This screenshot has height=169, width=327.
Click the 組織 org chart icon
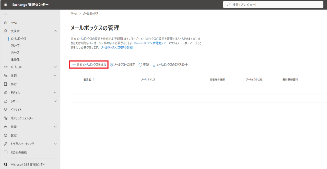click(x=6, y=127)
